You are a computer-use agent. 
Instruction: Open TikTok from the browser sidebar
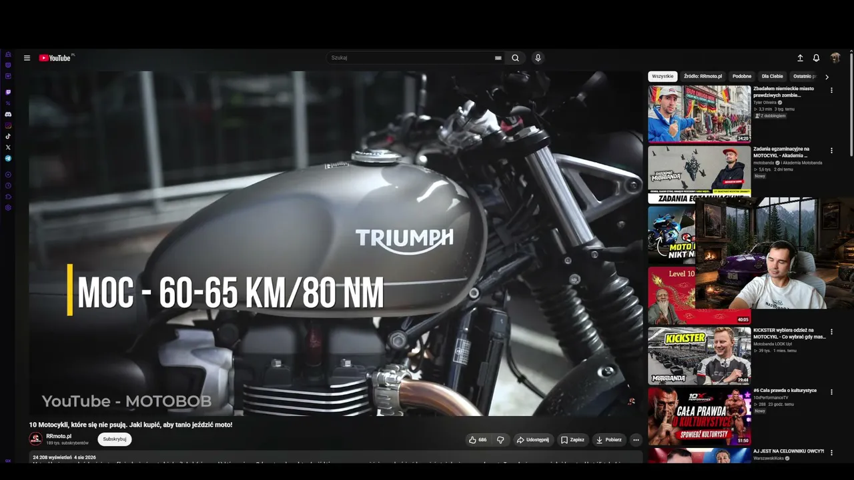8,136
